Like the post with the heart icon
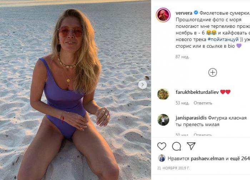 [x=162, y=146]
